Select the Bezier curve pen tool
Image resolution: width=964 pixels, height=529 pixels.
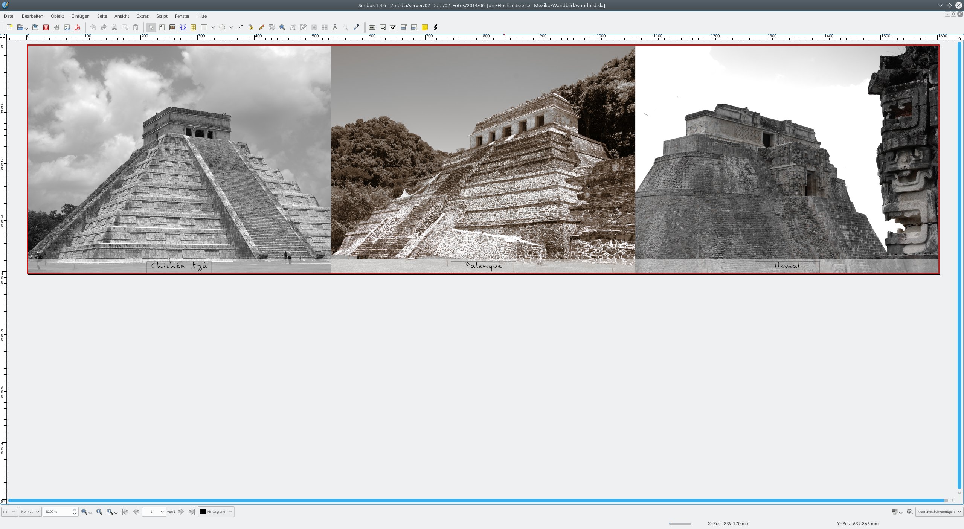[251, 27]
